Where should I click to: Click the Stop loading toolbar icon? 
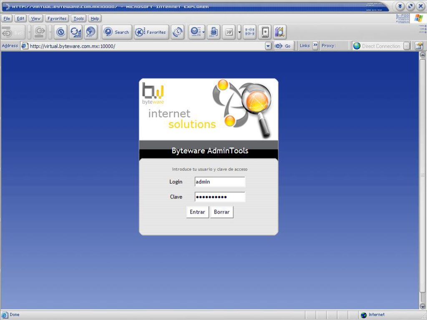click(x=60, y=32)
